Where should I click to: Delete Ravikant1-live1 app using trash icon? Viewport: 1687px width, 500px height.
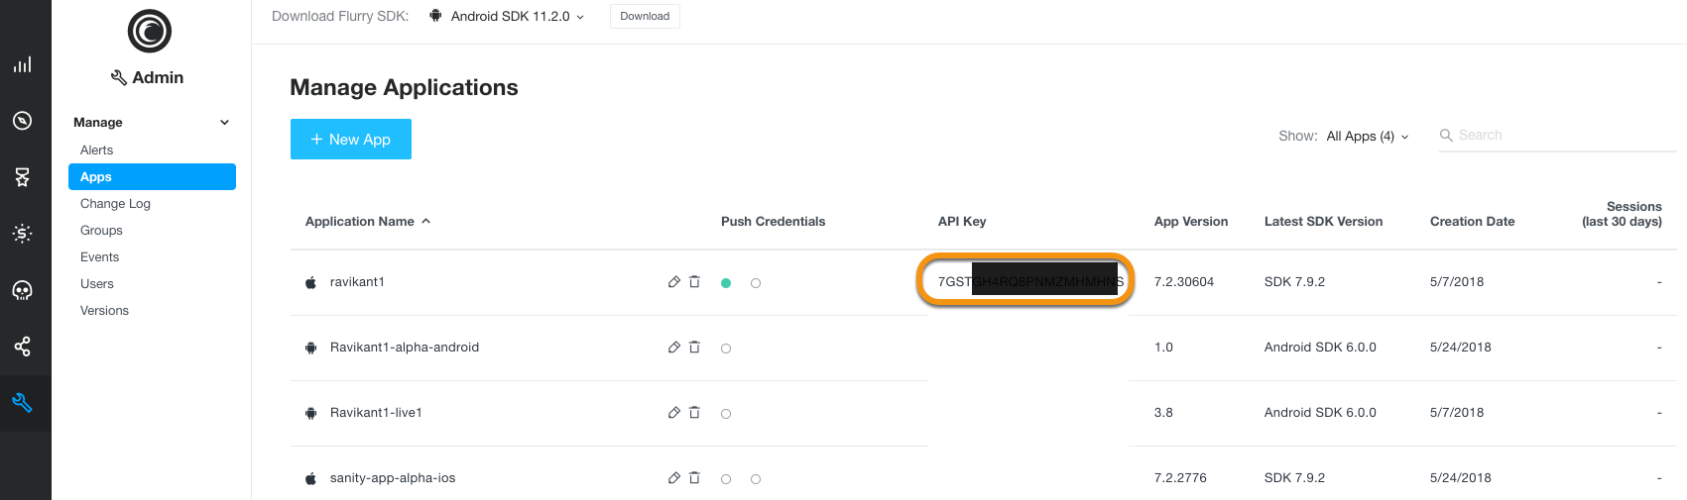[x=694, y=413]
